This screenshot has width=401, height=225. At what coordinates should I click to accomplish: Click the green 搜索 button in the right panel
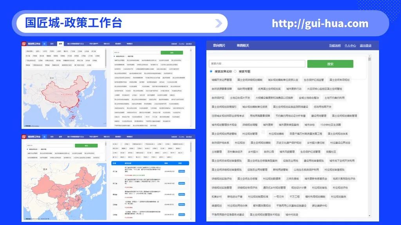[x=330, y=64]
